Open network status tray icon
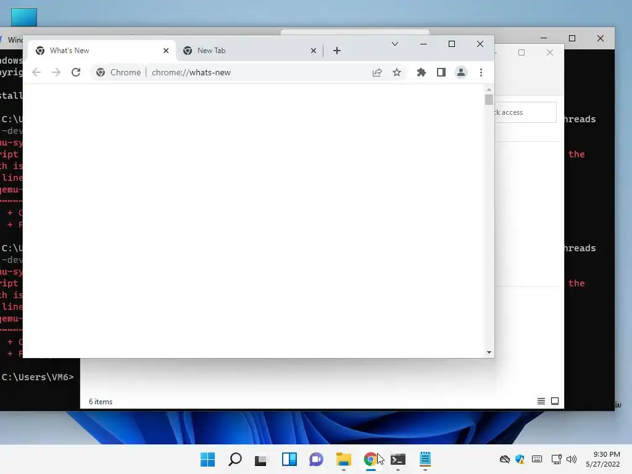This screenshot has width=632, height=474. coord(556,459)
